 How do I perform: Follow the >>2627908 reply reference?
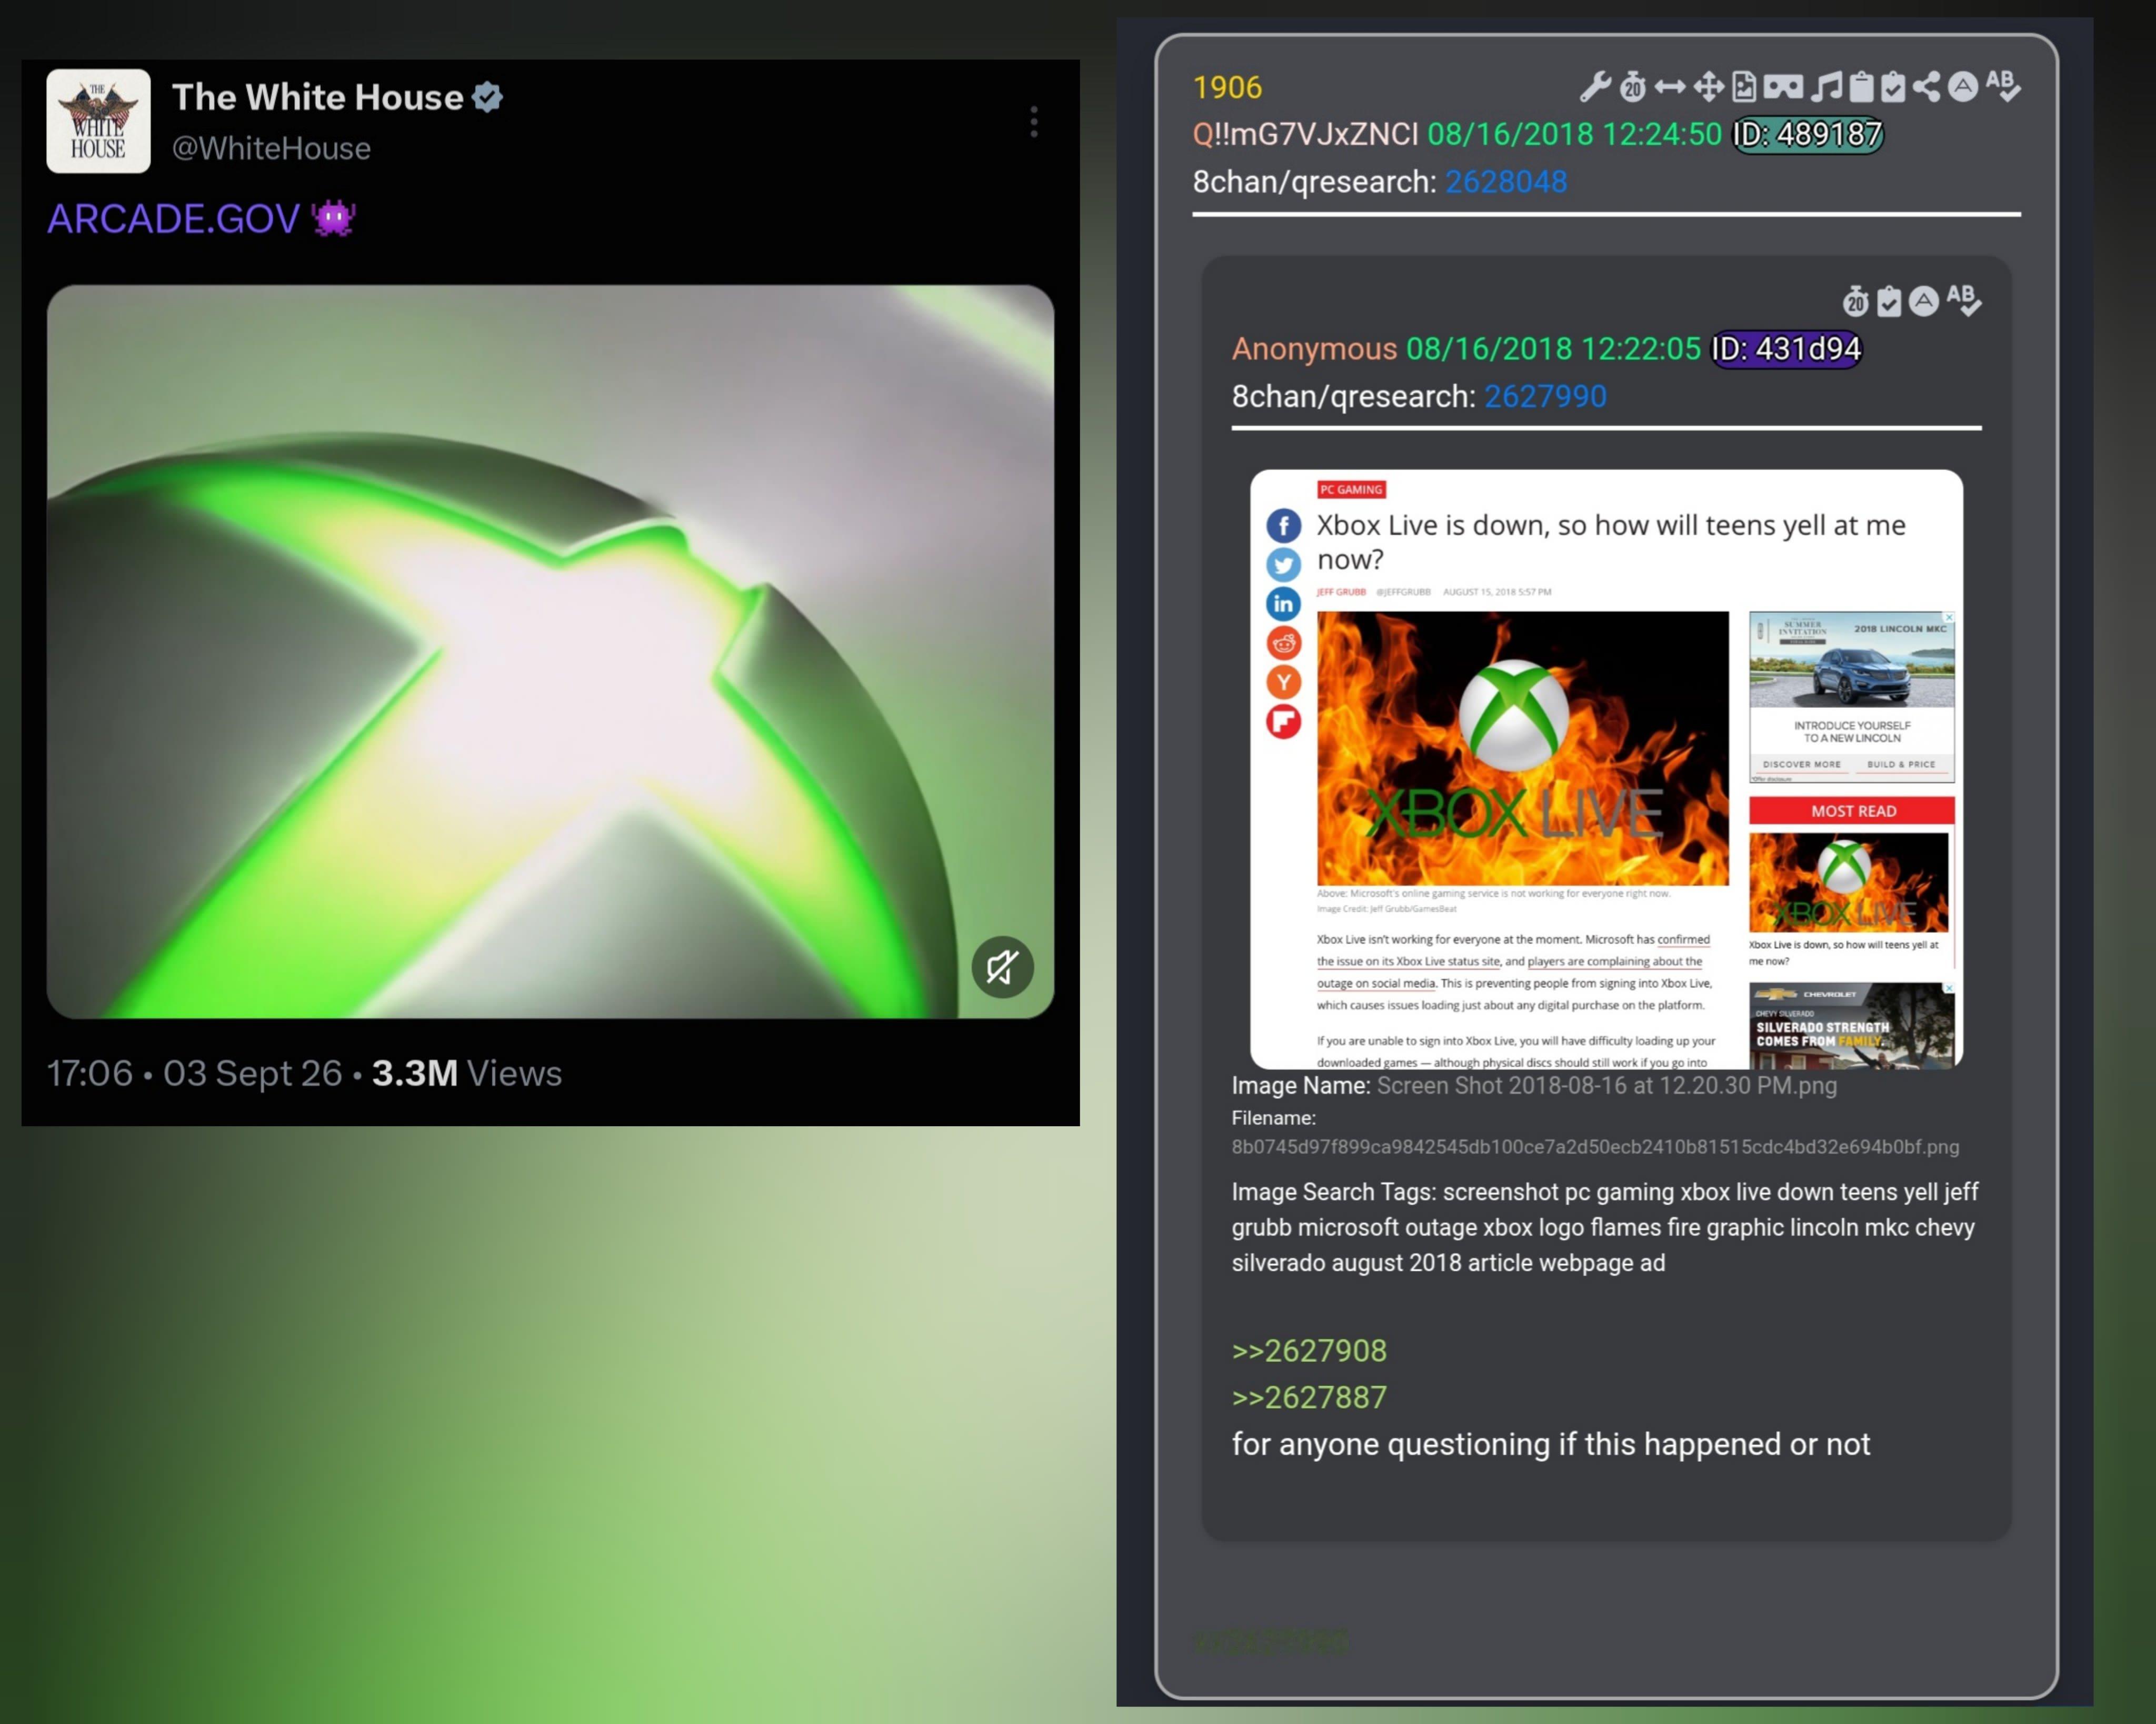coord(1309,1351)
